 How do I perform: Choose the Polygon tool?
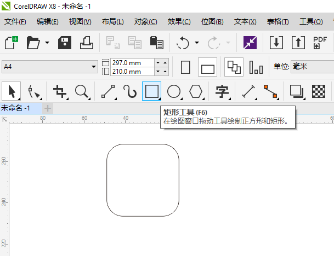click(x=196, y=91)
